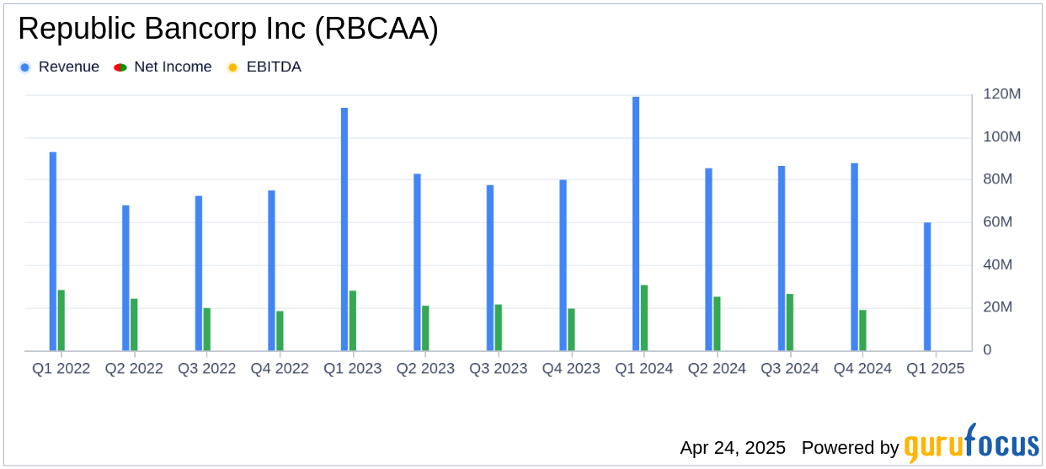
Task: Click the Q3 2023 x-axis label
Action: (499, 369)
